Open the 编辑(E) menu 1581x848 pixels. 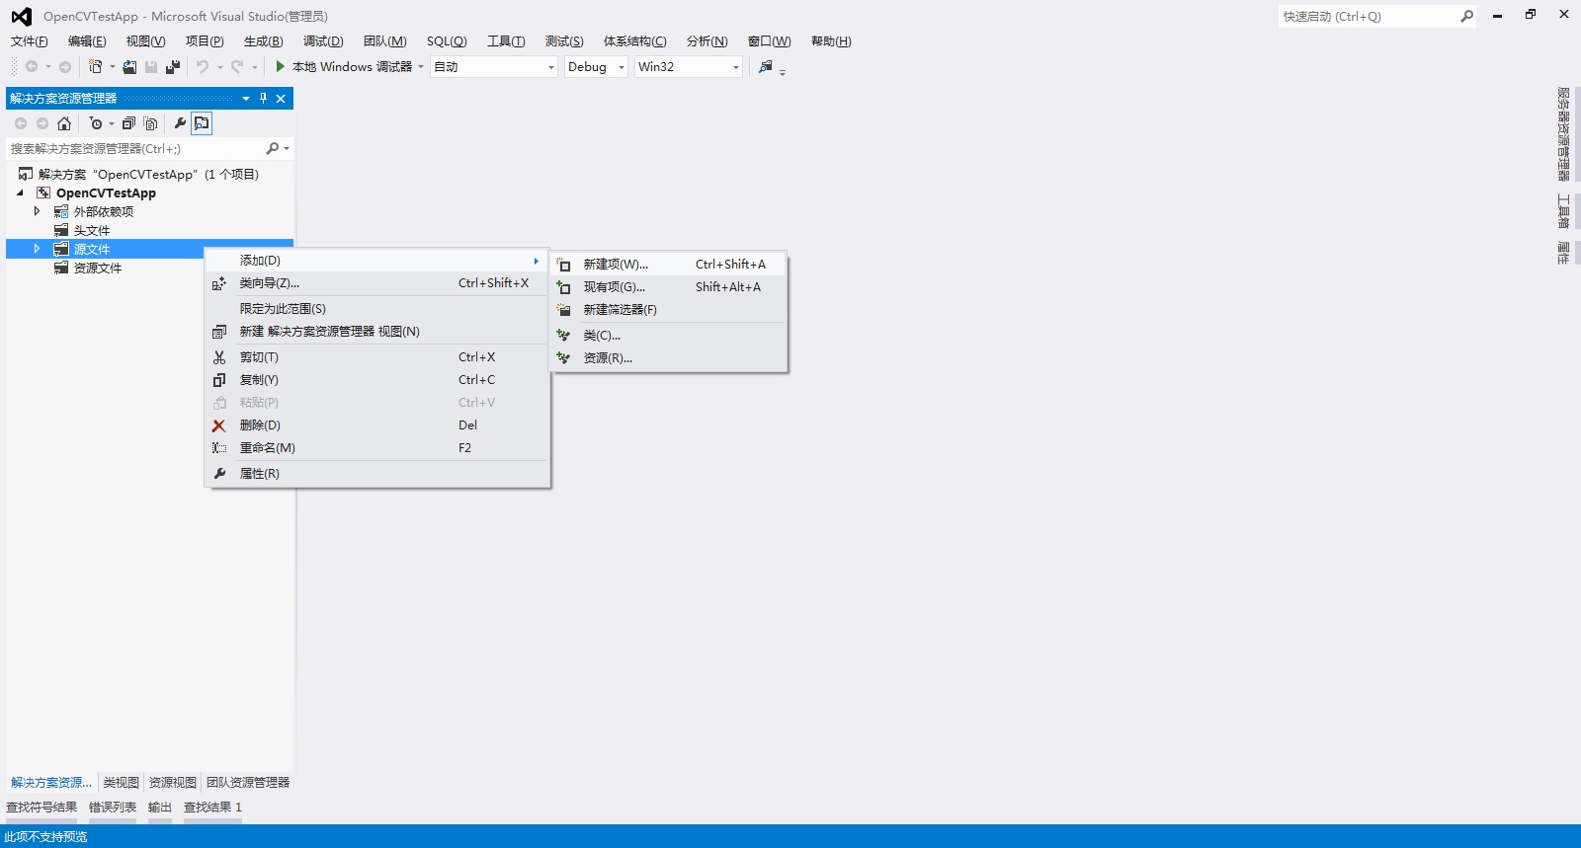point(87,41)
